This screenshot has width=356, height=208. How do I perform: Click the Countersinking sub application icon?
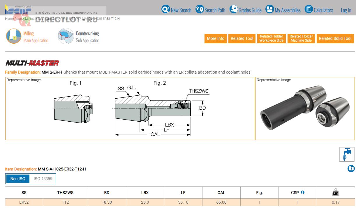coord(66,36)
